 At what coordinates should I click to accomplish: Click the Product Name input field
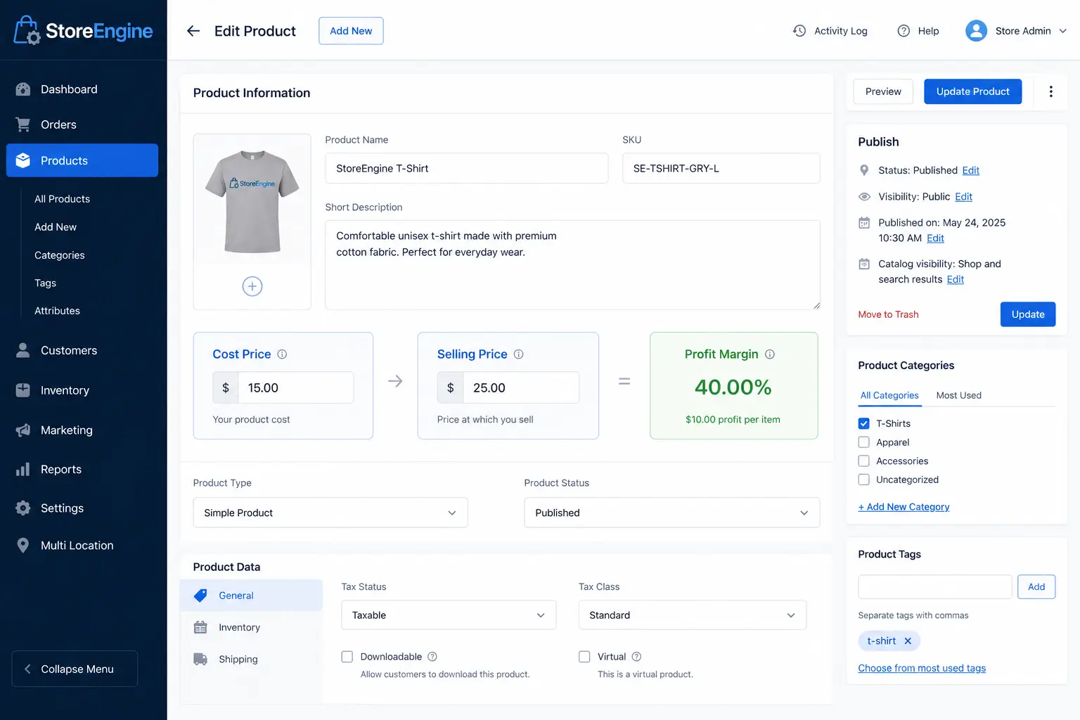pyautogui.click(x=466, y=168)
